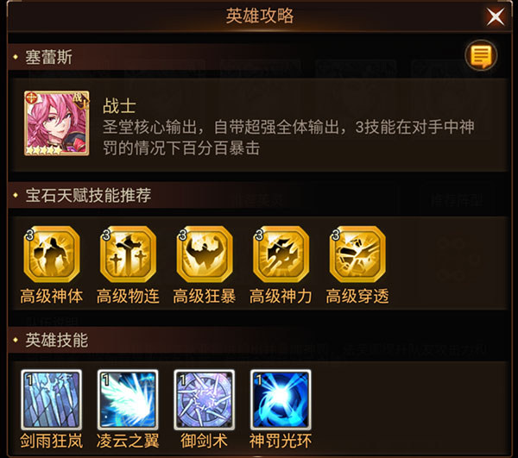Viewport: 518px width, 458px height.
Task: Select the 高级穿透 gem talent icon
Action: point(357,254)
